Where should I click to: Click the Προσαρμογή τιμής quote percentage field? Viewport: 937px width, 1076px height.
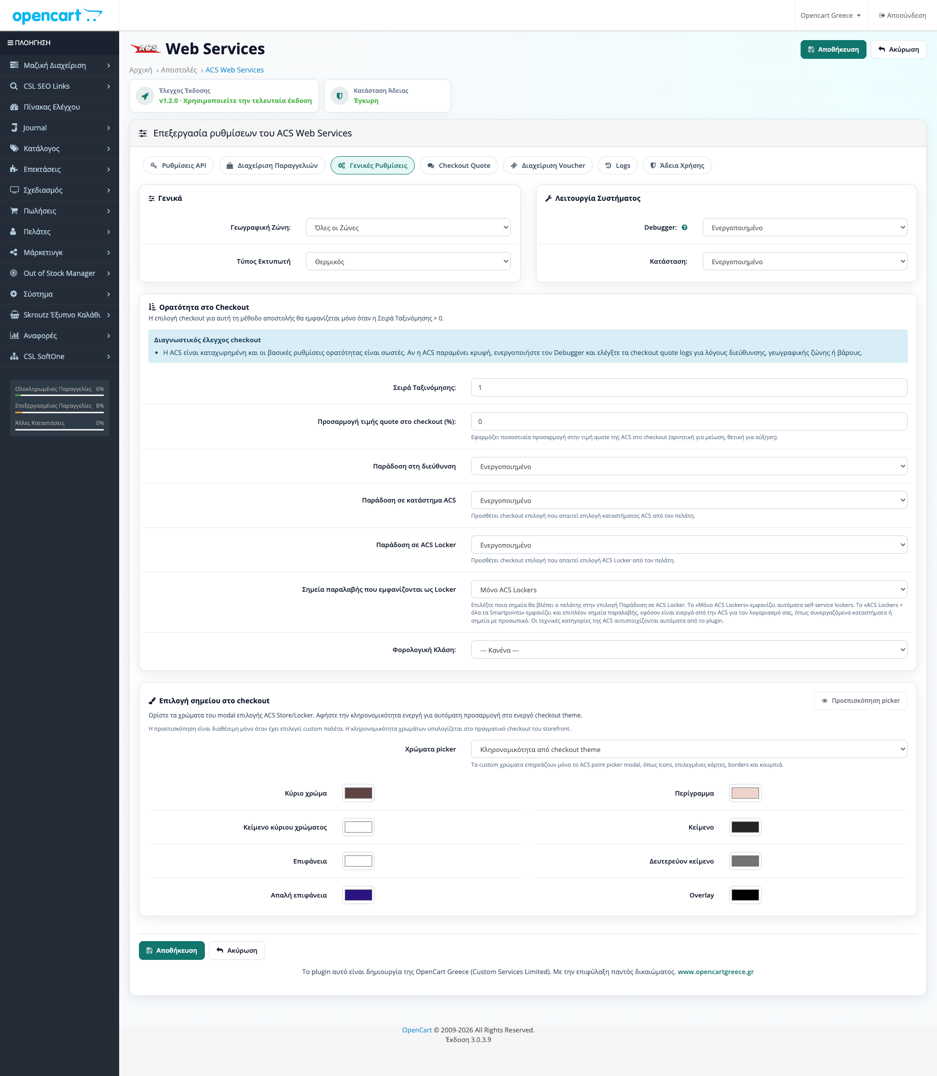pyautogui.click(x=689, y=421)
